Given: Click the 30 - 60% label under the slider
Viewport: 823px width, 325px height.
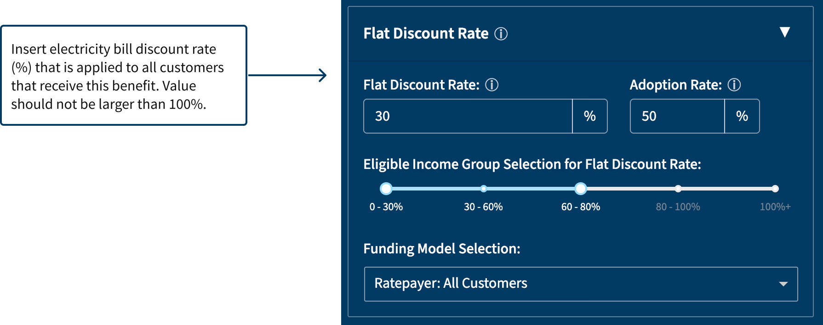Looking at the screenshot, I should pos(483,207).
